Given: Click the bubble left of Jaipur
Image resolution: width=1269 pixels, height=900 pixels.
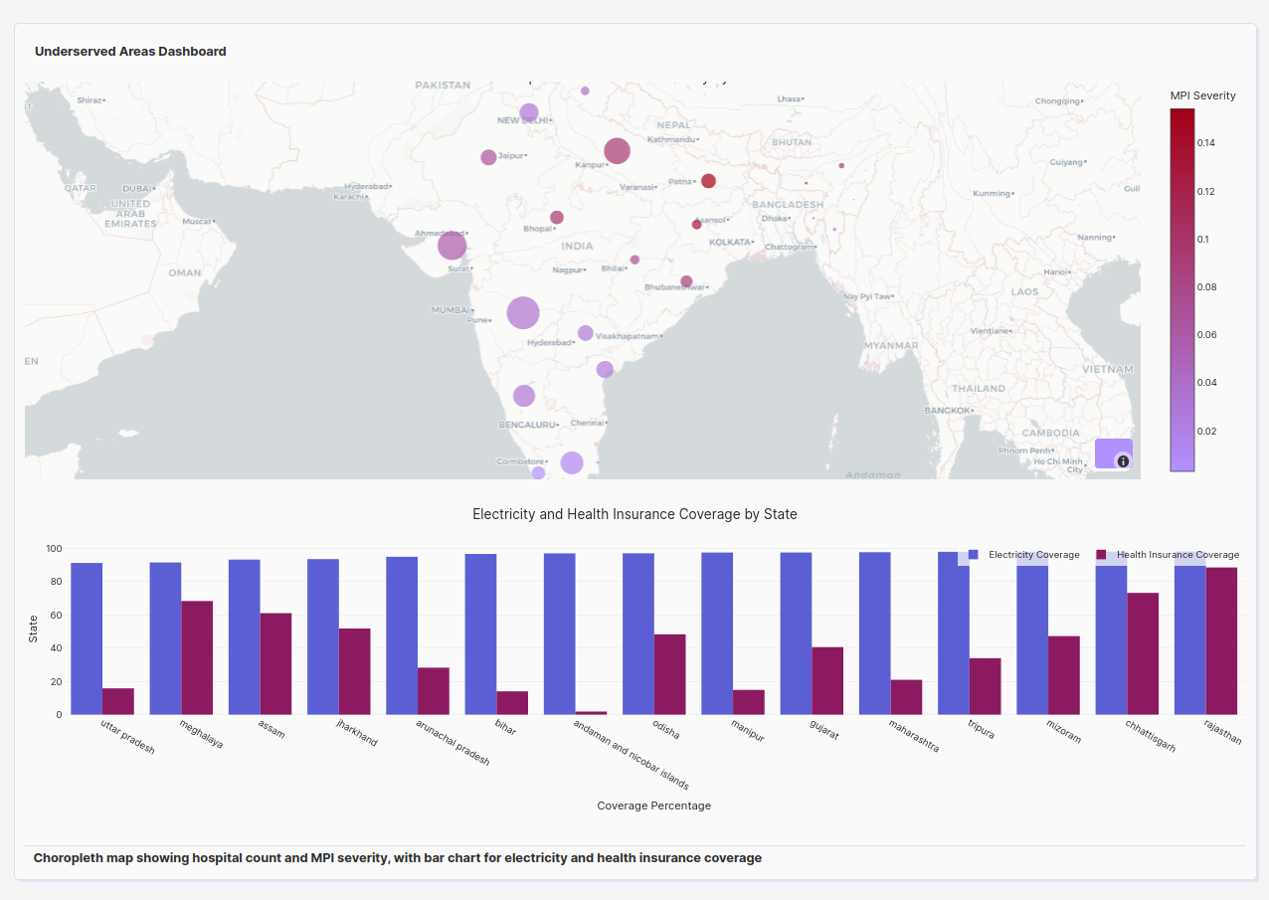Looking at the screenshot, I should tap(488, 157).
